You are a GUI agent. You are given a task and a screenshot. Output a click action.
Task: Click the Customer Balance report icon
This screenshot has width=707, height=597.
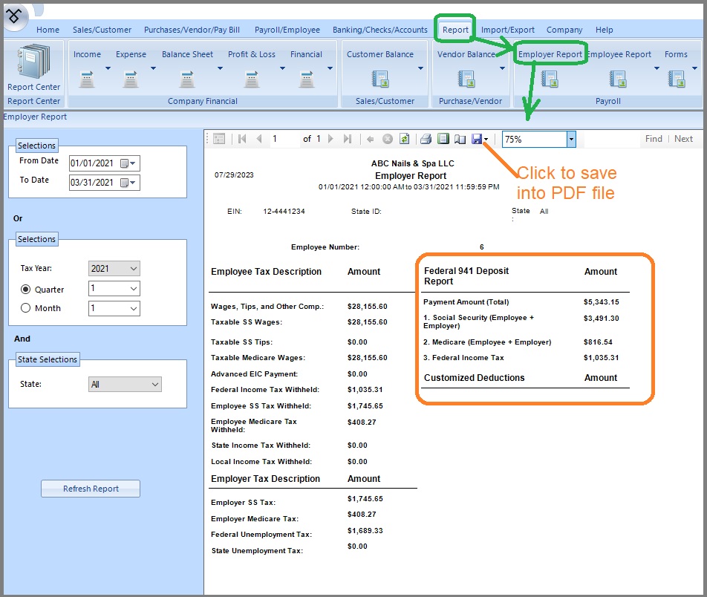380,78
